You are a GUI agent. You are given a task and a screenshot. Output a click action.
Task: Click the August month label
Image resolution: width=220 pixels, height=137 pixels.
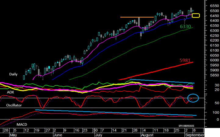(x=147, y=135)
